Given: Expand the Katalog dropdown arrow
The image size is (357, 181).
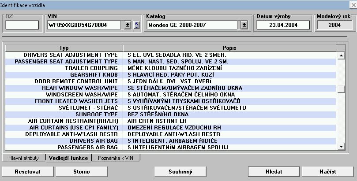Looking at the screenshot, I should 244,25.
